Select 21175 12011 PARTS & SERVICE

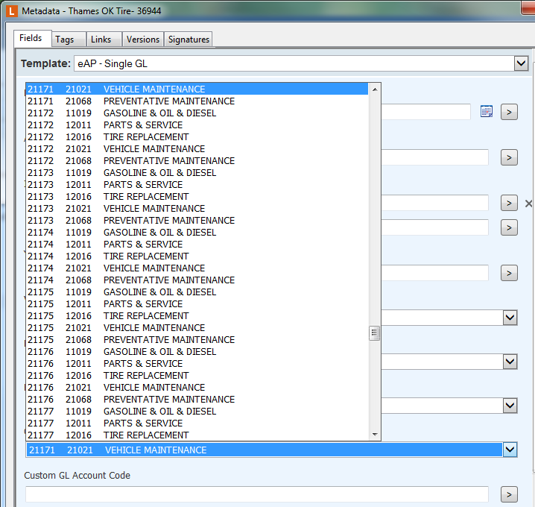tap(197, 304)
